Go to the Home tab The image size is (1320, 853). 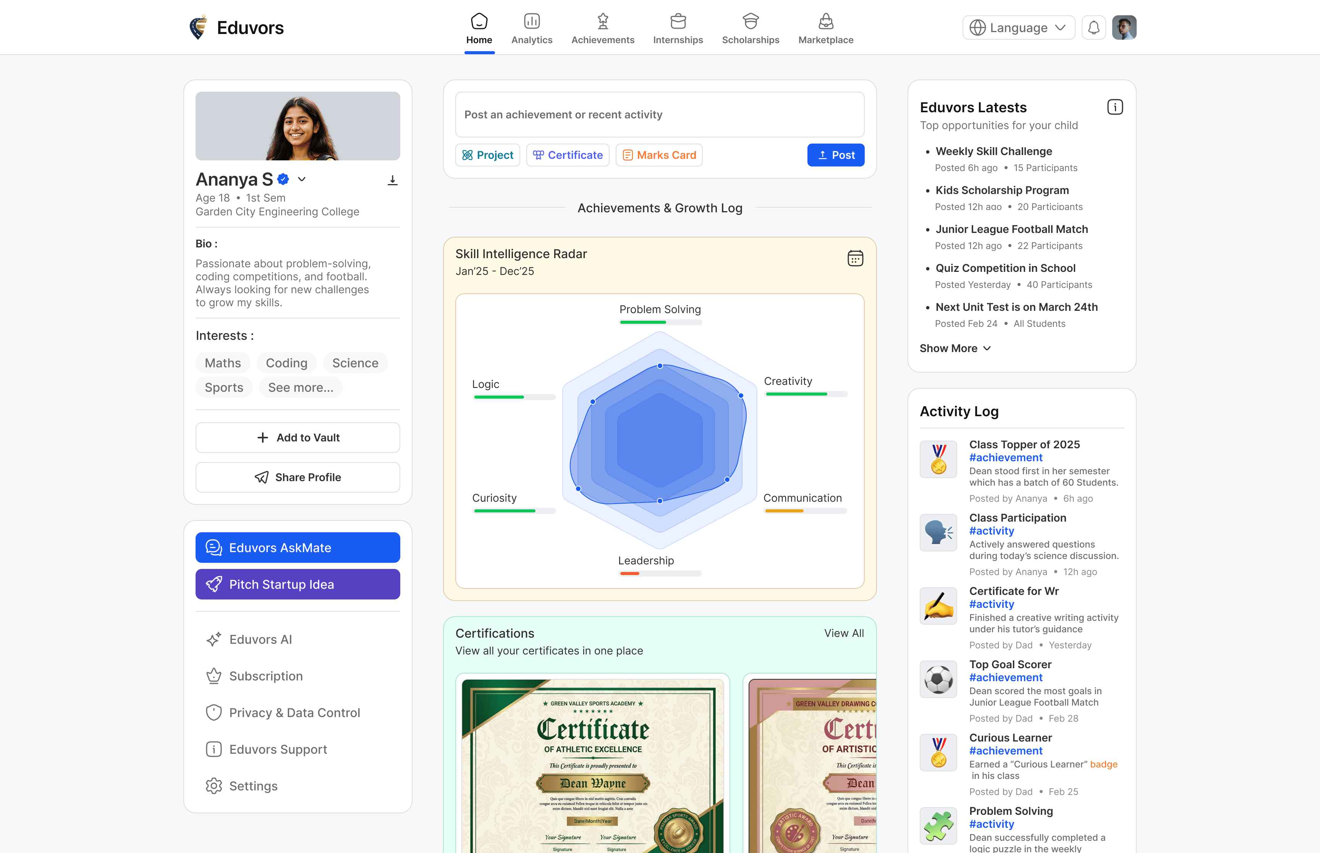point(479,29)
